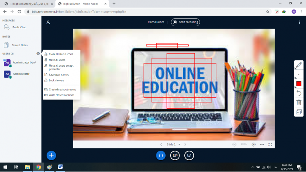
Task: Open the blue plus actions menu
Action: 52,155
